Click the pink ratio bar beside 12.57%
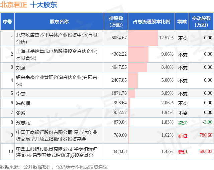Image resolution: width=214 pixels, height=170 pixels. point(143,38)
